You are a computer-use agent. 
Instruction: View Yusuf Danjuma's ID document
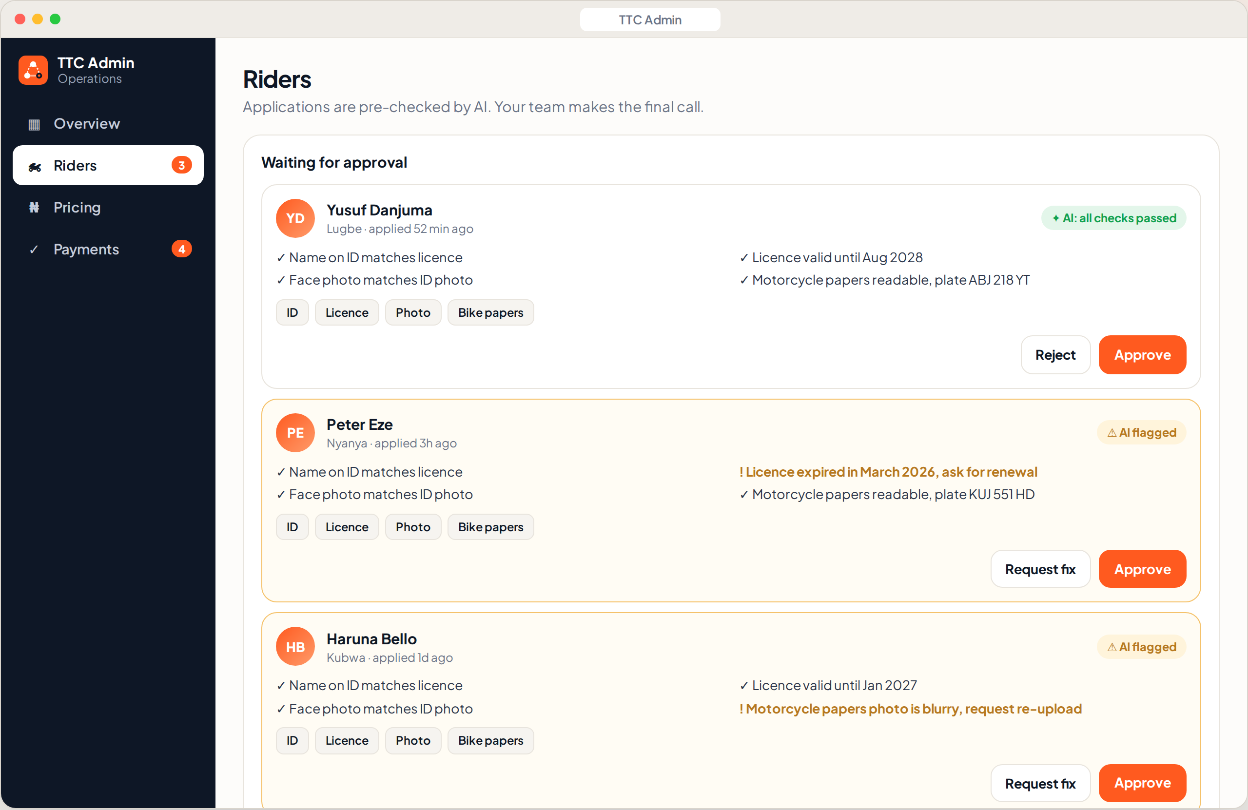[x=292, y=312]
